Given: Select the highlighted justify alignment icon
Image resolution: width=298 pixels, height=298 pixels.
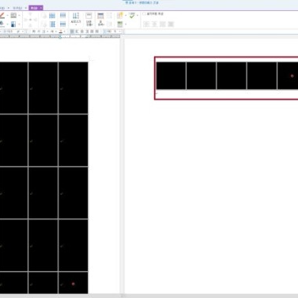Looking at the screenshot, I should [72, 32].
